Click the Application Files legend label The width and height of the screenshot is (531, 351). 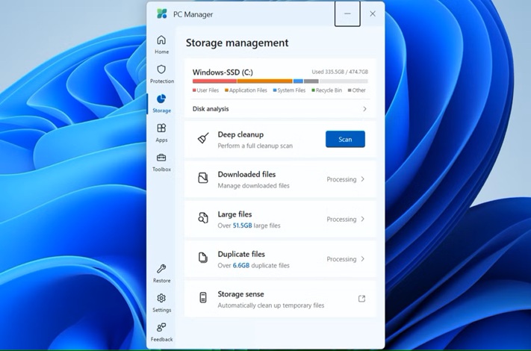(x=248, y=90)
